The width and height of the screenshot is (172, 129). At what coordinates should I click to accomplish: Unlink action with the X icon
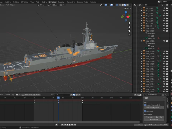tap(79, 95)
